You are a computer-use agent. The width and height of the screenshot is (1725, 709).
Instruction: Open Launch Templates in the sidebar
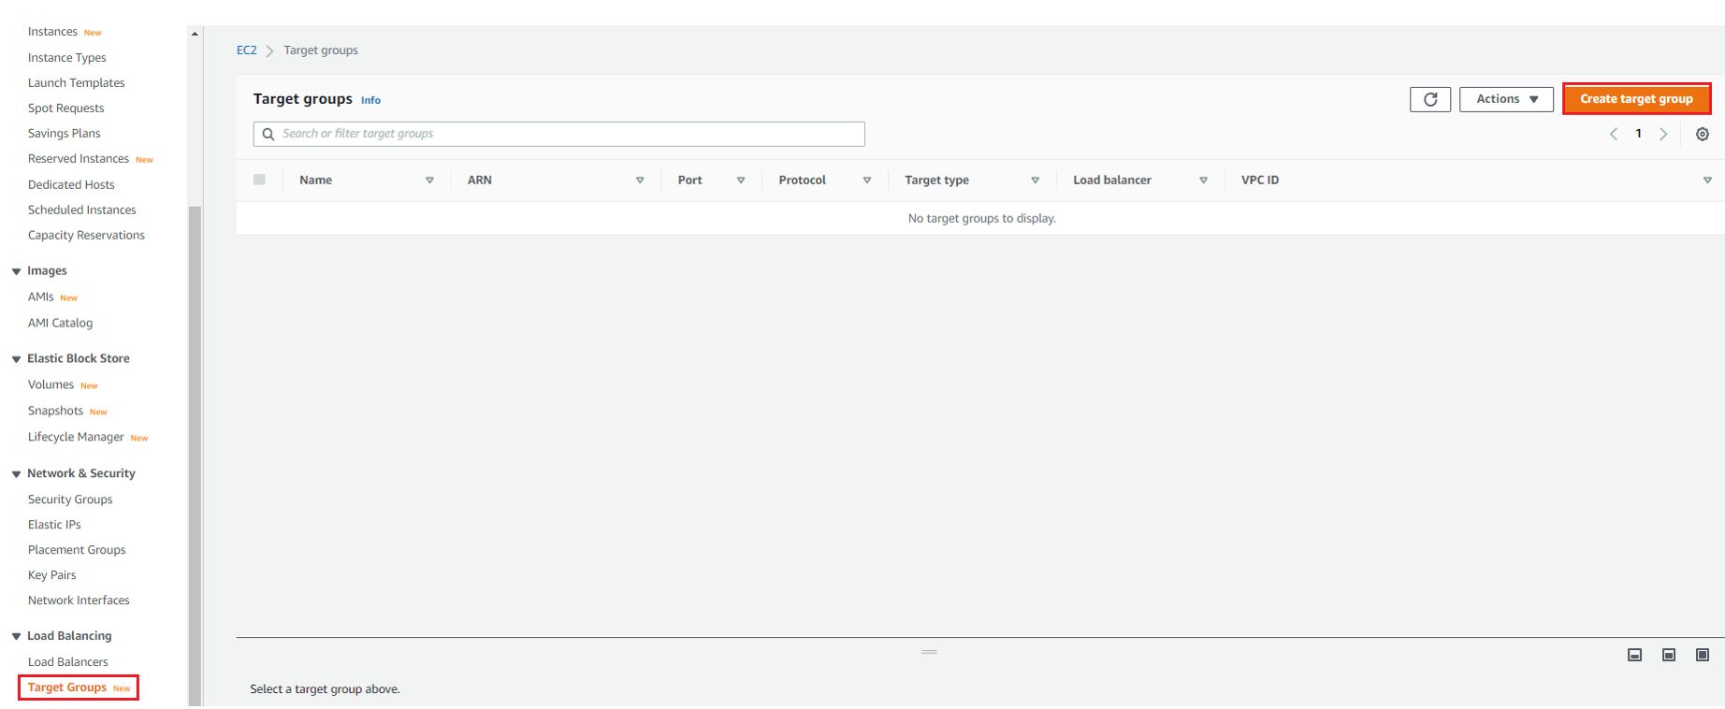76,83
